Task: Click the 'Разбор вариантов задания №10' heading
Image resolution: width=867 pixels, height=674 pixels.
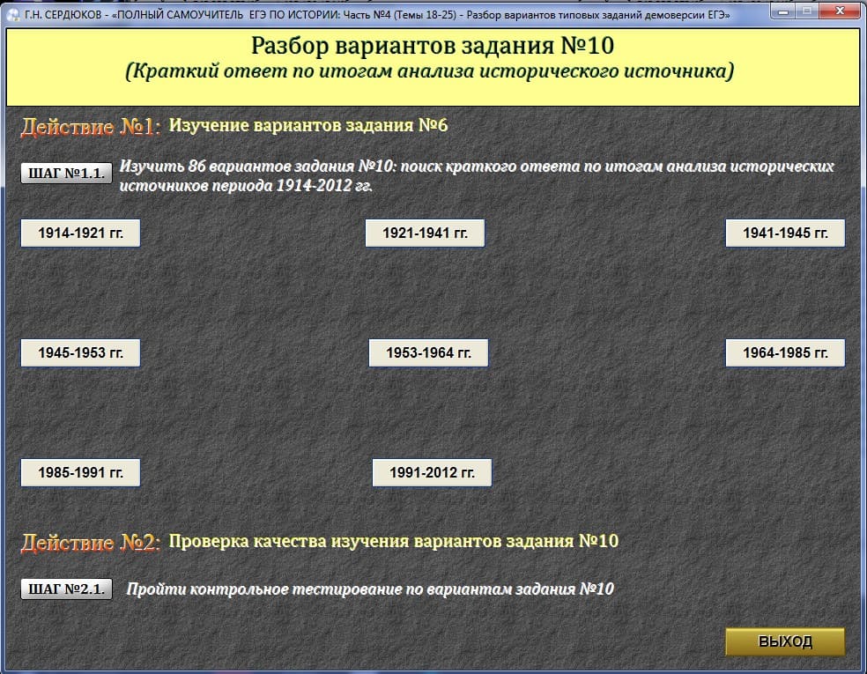Action: [x=433, y=45]
